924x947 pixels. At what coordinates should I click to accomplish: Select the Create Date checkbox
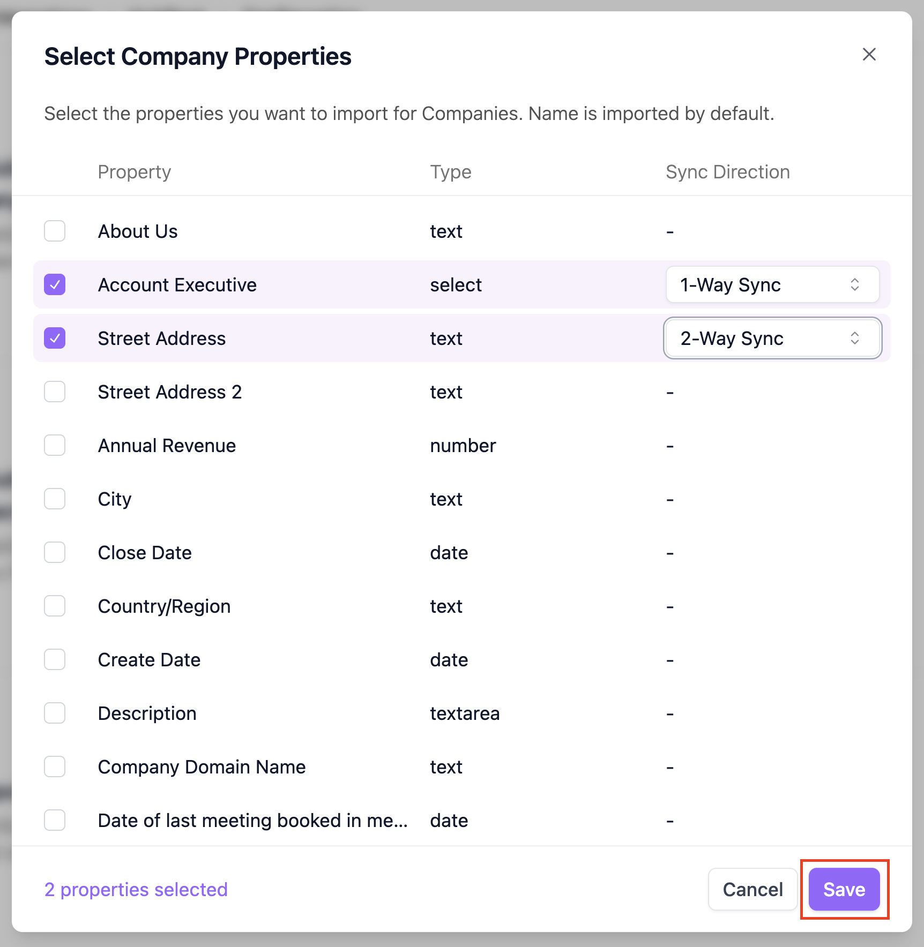(x=55, y=659)
